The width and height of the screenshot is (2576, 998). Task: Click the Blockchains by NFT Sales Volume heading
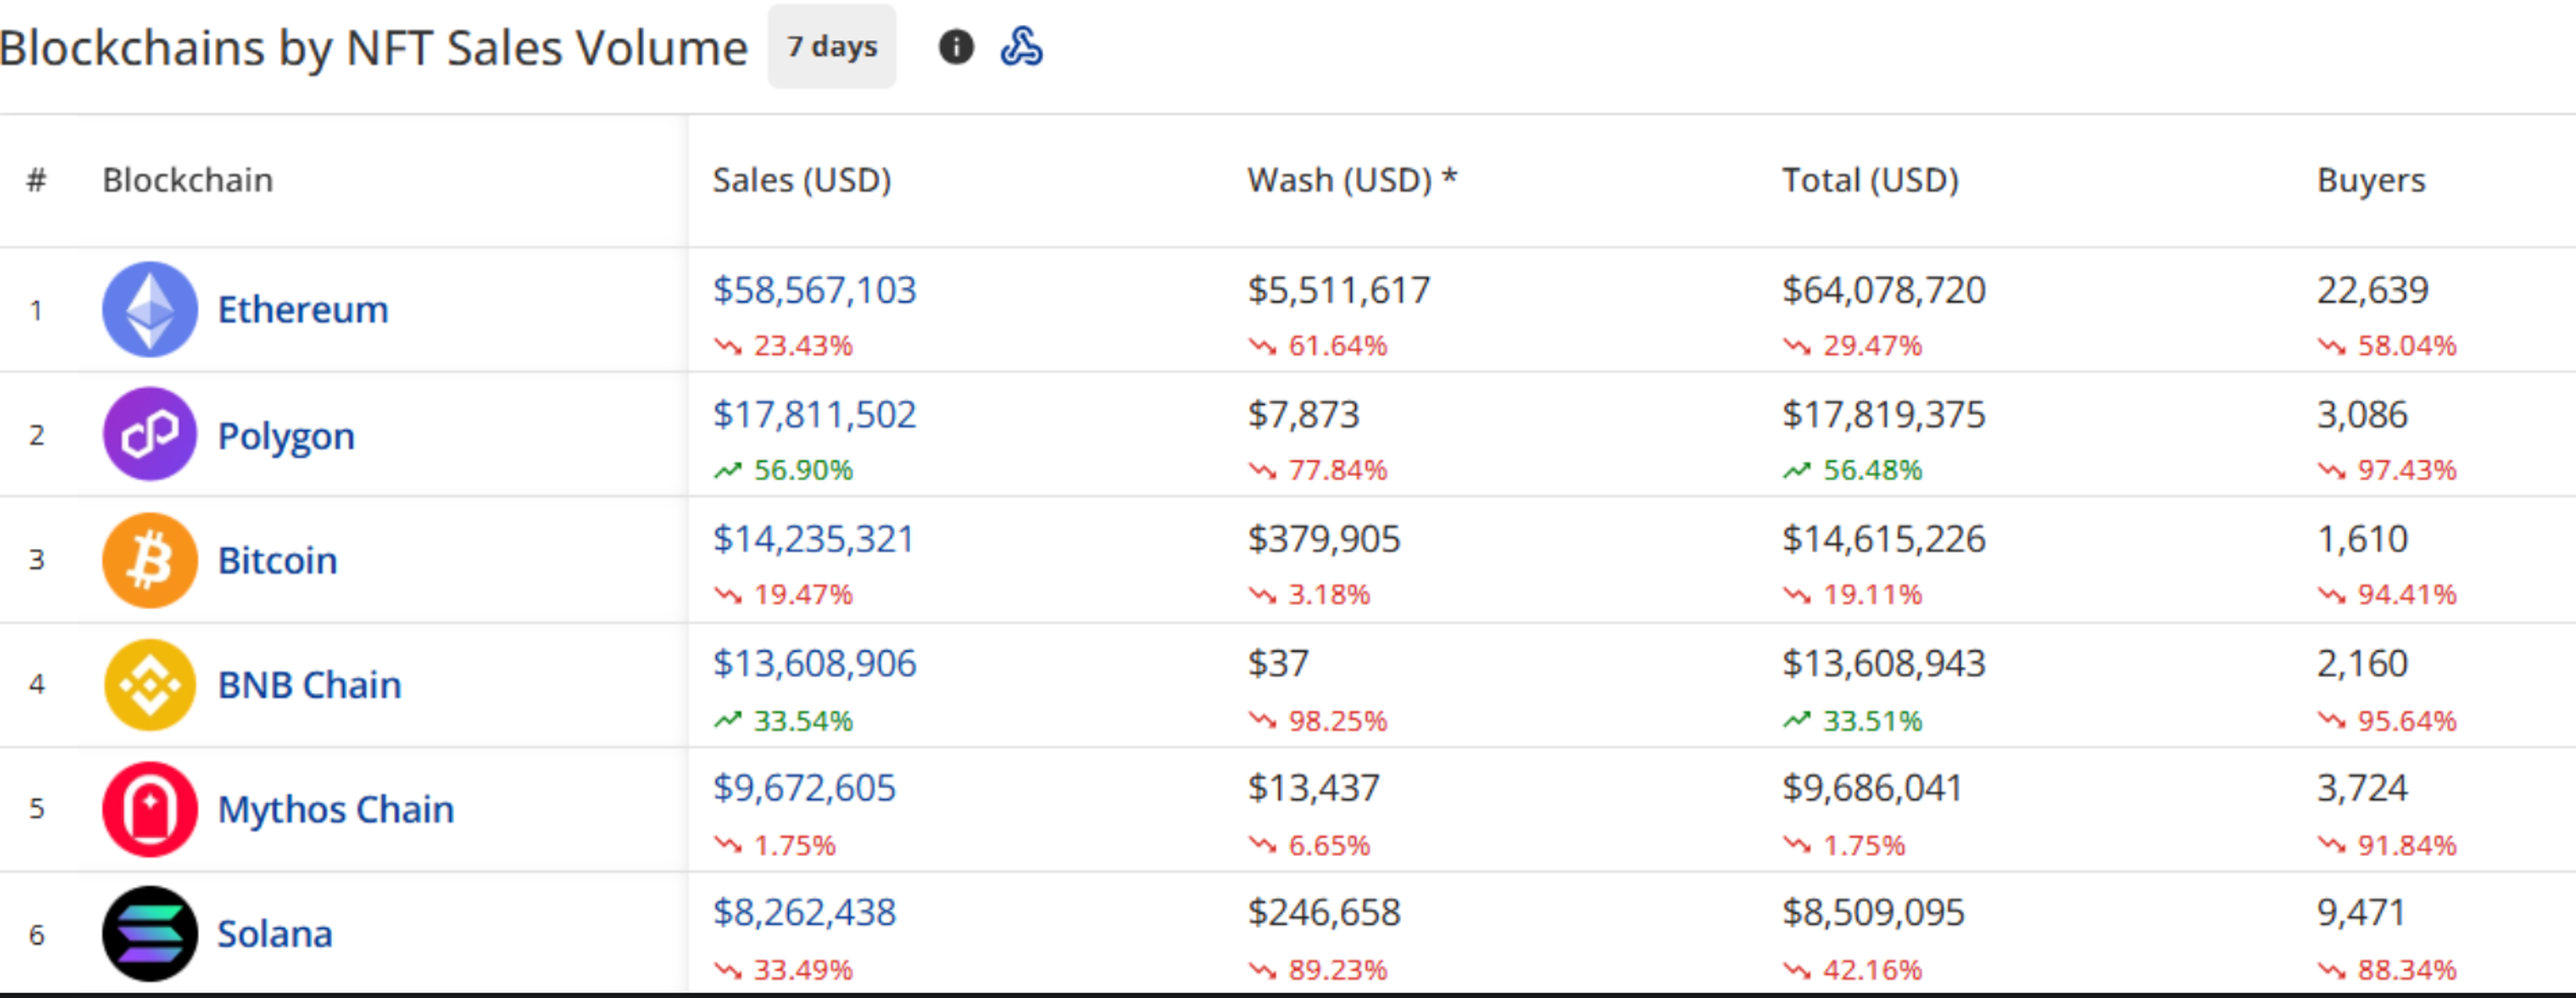click(373, 48)
